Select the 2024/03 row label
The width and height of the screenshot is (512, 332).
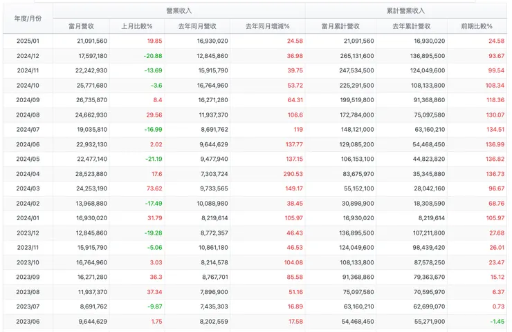[28, 188]
